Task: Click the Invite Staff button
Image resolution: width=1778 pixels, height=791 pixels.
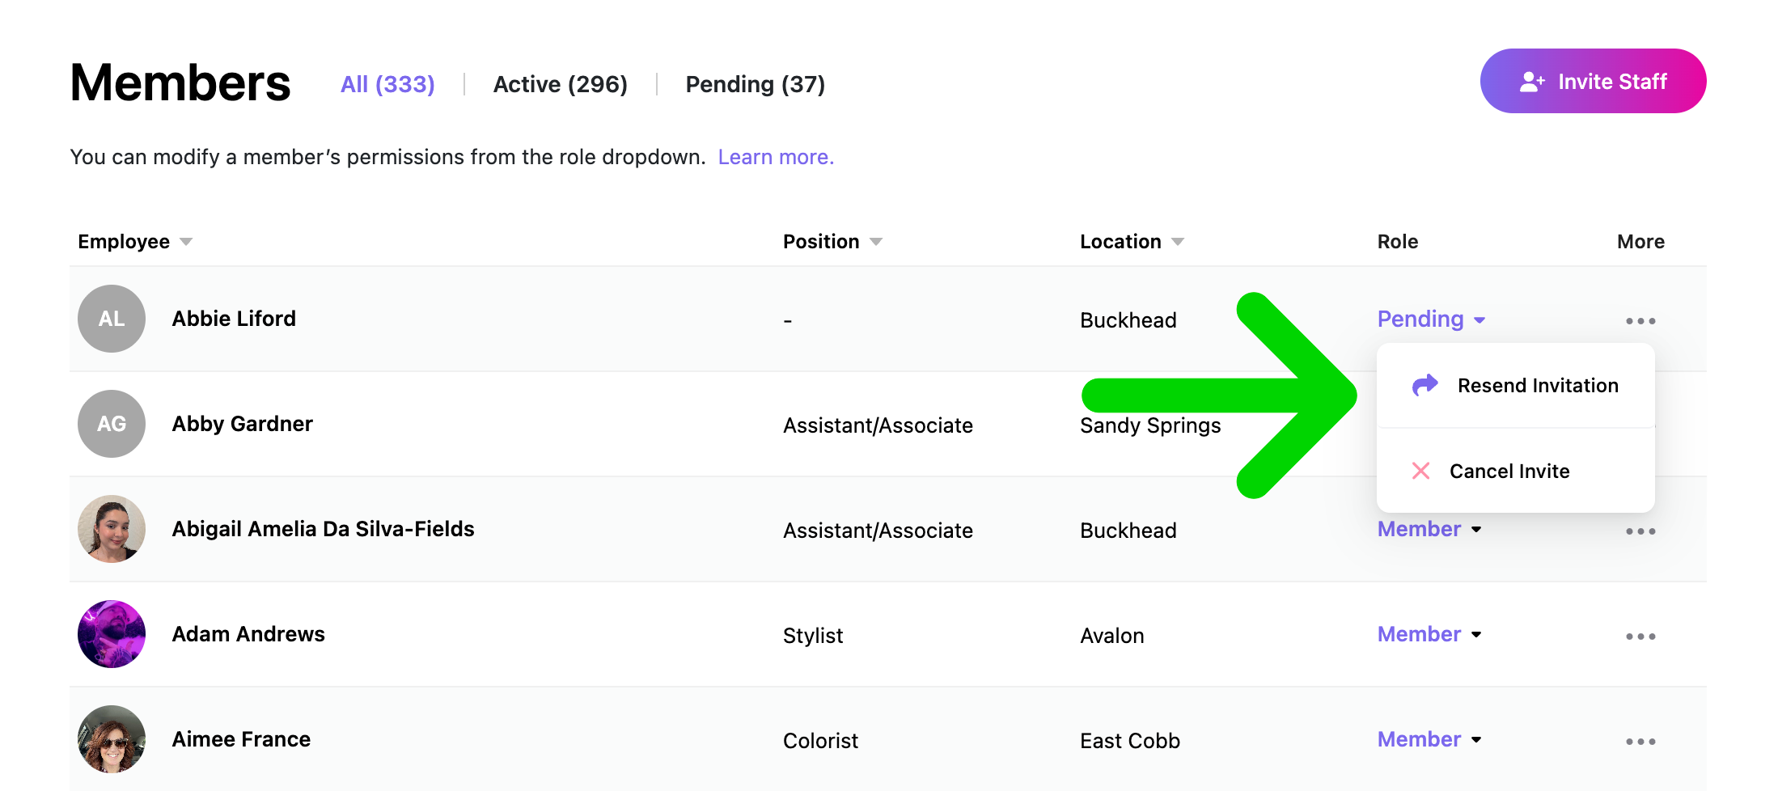Action: tap(1593, 81)
